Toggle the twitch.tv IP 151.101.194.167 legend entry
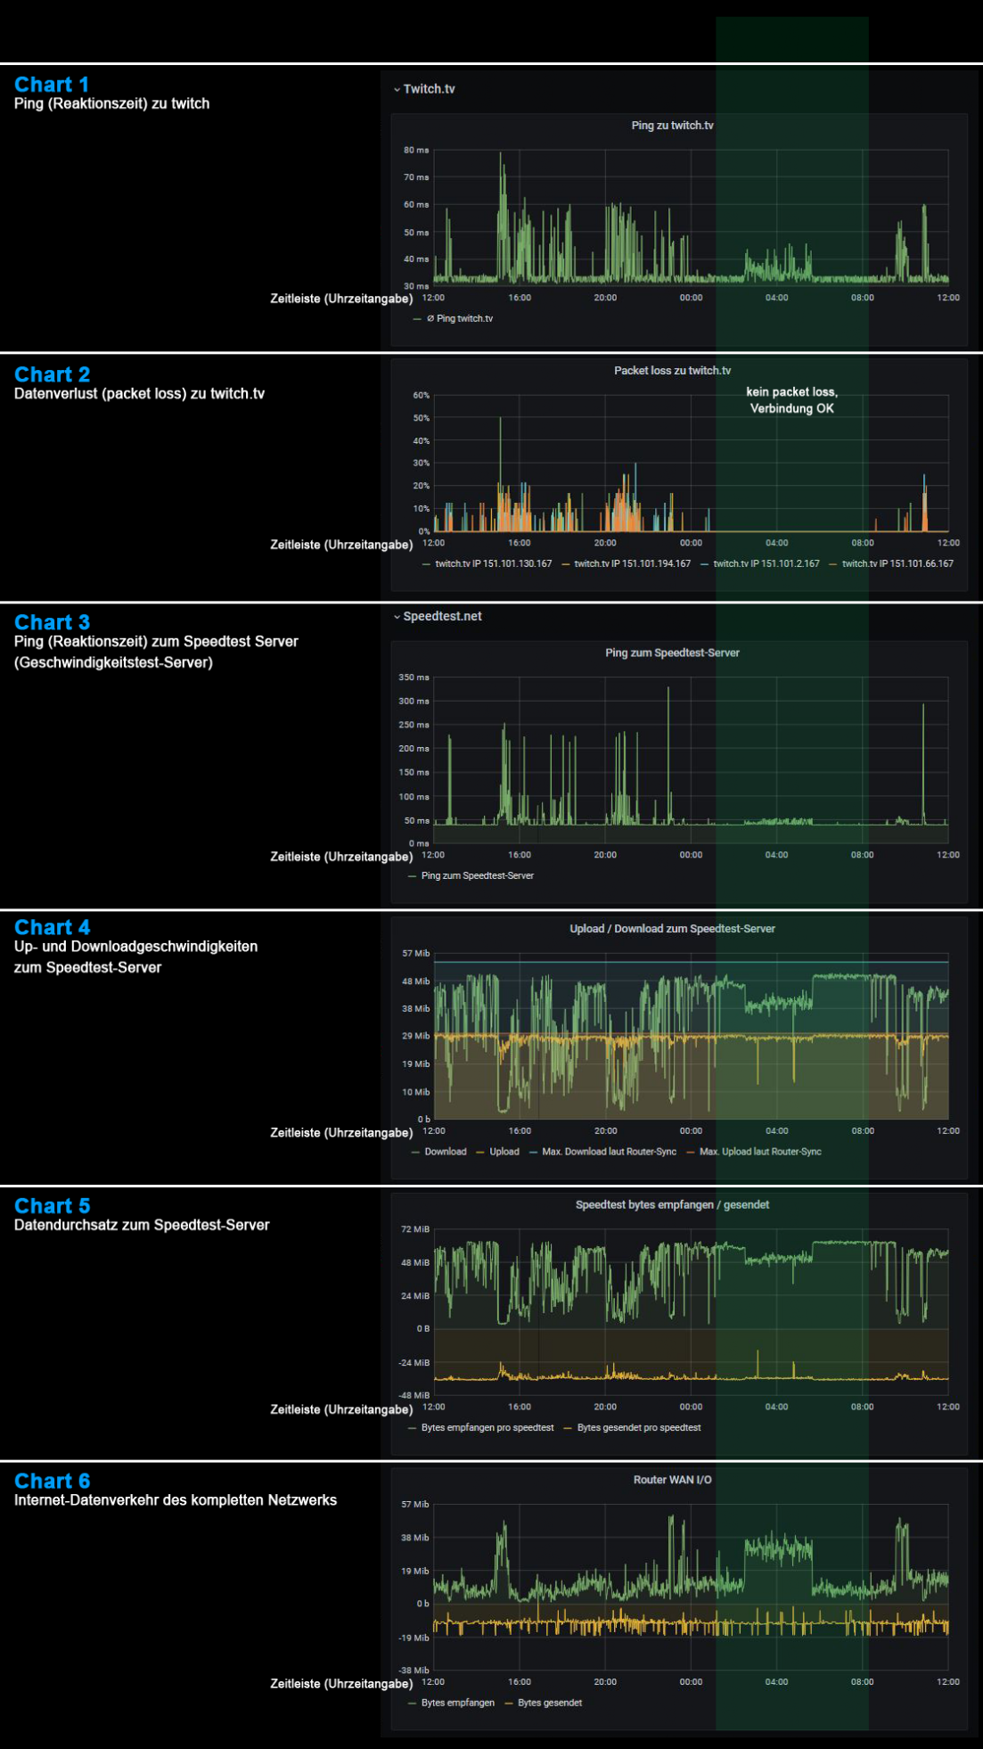 632,564
